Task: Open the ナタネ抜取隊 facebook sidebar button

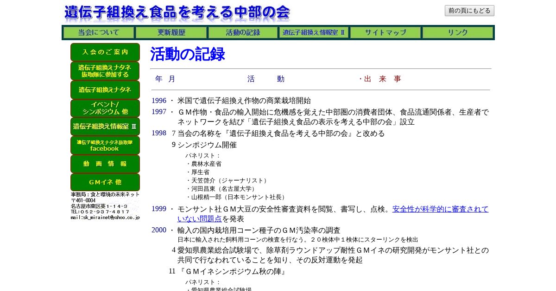Action: pyautogui.click(x=105, y=145)
